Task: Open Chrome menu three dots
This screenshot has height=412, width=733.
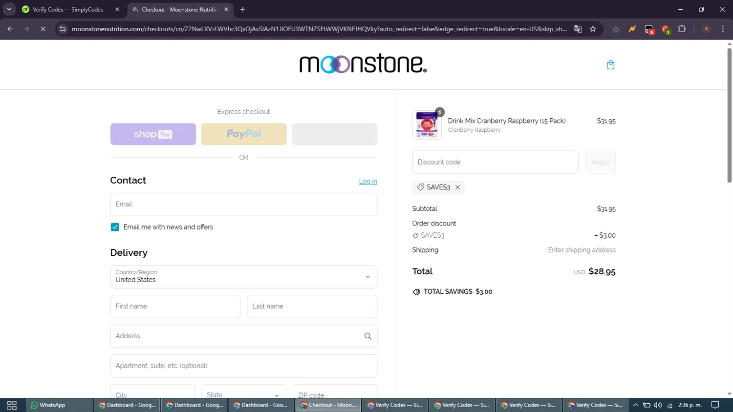Action: point(723,29)
